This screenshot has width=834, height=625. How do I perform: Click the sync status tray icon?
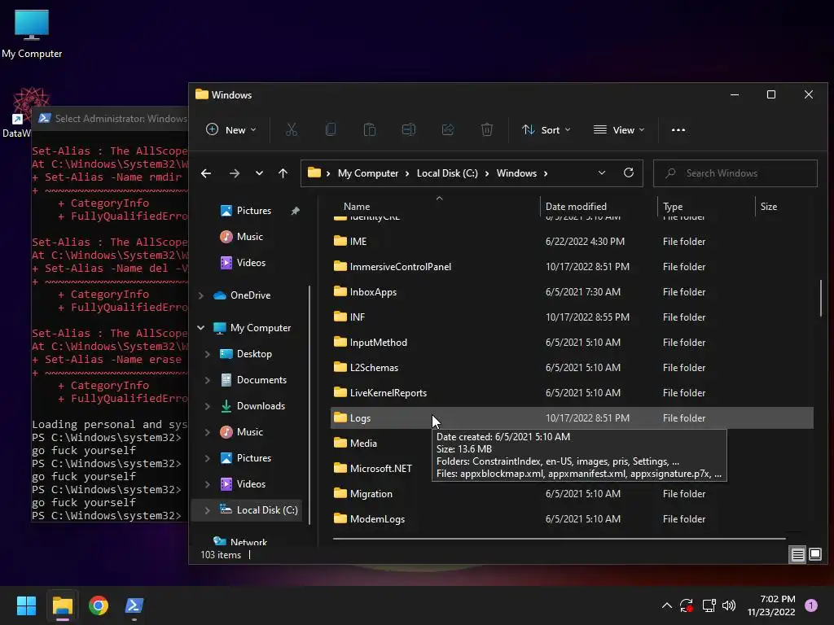coord(687,605)
